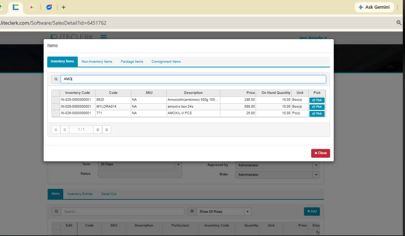Screen dimensions: 405x236
Task: Switch to the Messenger browser tab
Action: tap(49, 7)
